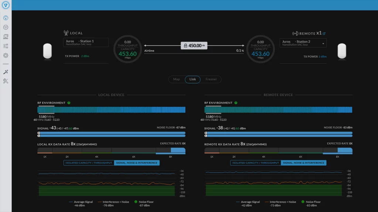Toggle remote Isolated Capacity / Throughput view
Image resolution: width=378 pixels, height=212 pixels.
tap(255, 163)
